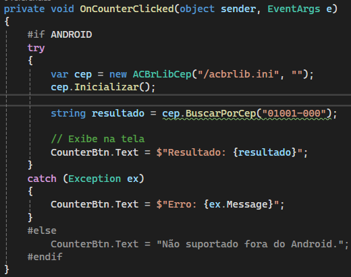The height and width of the screenshot is (277, 351).
Task: Click the BuscarPorCep method call
Action: pyautogui.click(x=221, y=113)
